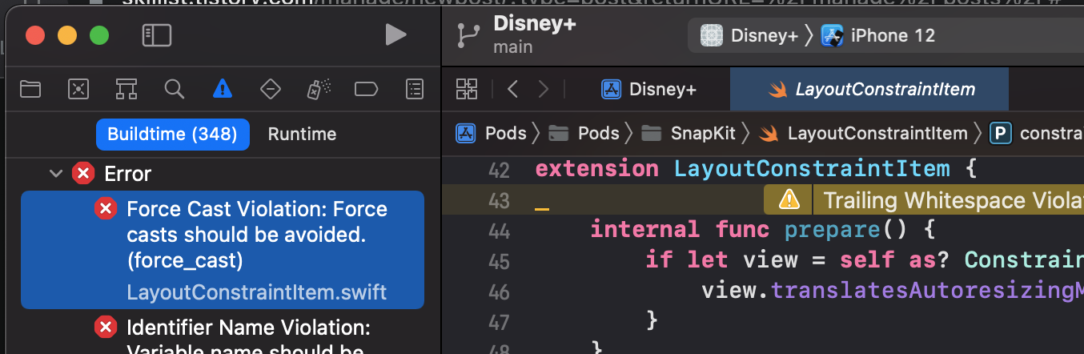Click LayoutConstraintItem.swift under Force Cast error

coord(256,292)
